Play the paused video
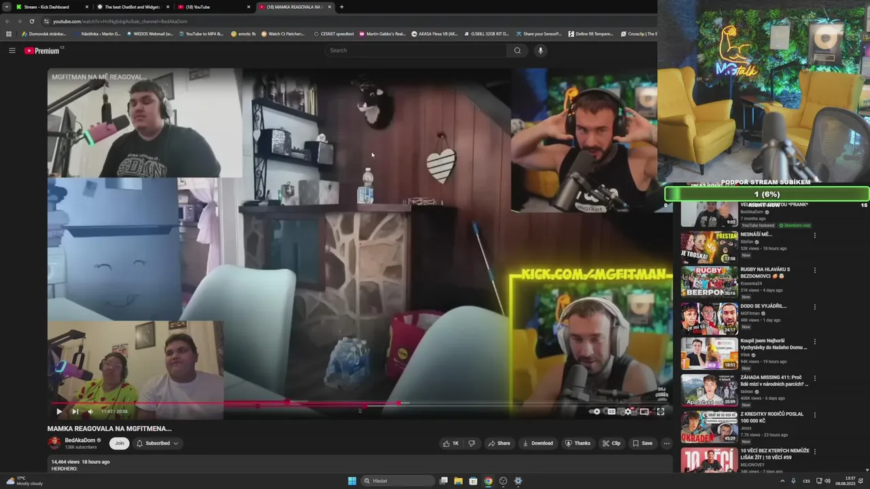This screenshot has height=489, width=870. (59, 411)
